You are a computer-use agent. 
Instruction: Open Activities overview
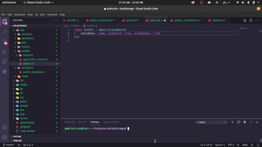point(9,2)
